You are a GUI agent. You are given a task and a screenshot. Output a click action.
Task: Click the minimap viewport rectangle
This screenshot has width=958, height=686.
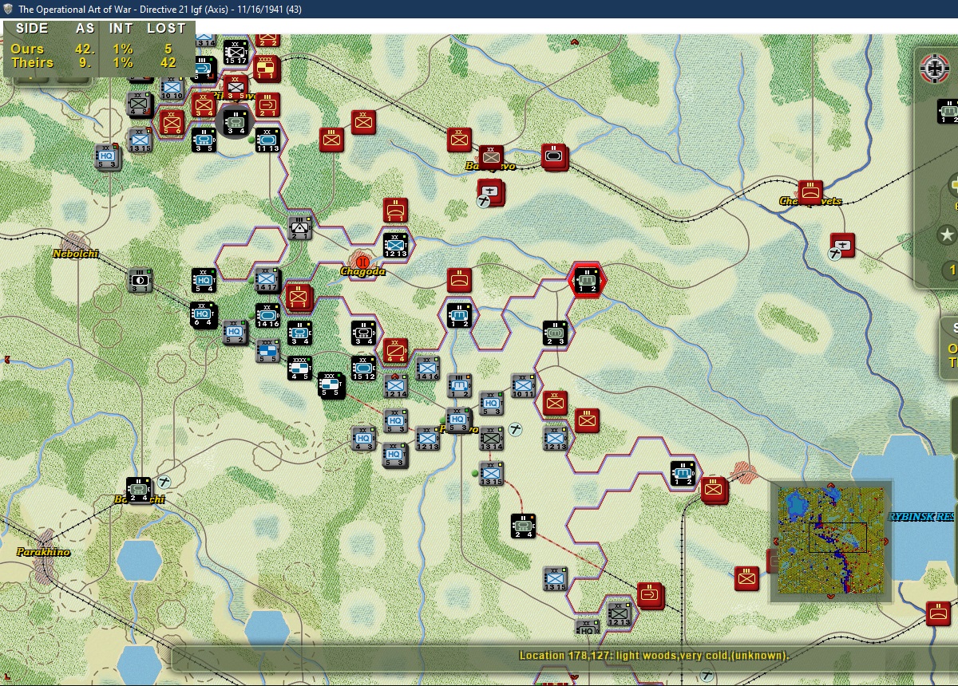point(837,538)
